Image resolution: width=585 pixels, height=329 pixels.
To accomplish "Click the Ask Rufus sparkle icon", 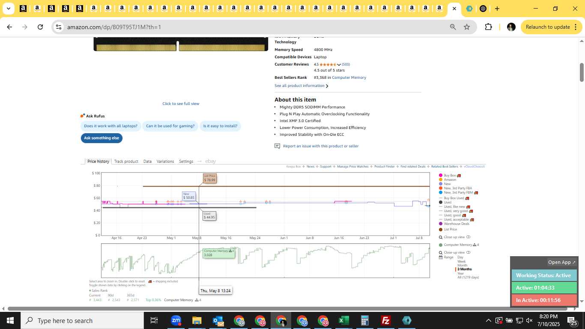I will tap(83, 116).
